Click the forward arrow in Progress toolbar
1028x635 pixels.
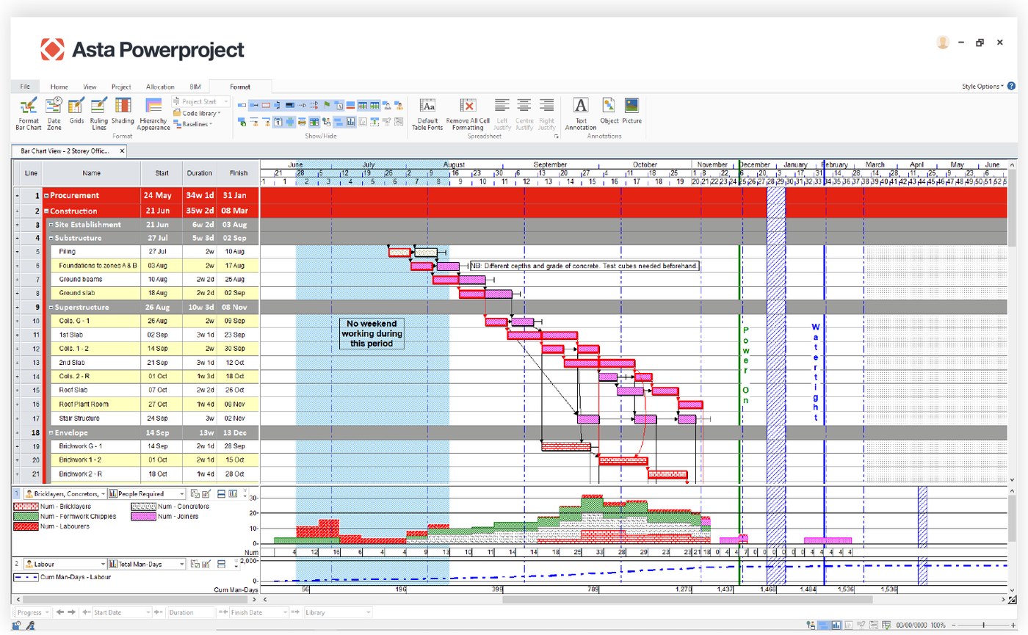click(x=72, y=612)
